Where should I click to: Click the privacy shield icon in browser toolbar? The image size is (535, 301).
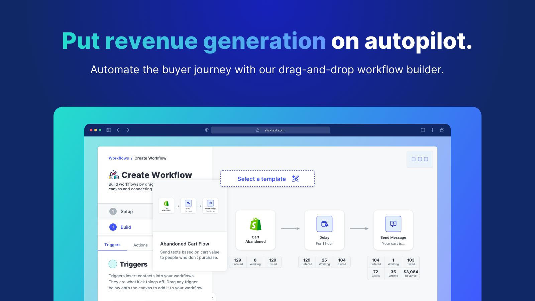pos(207,130)
